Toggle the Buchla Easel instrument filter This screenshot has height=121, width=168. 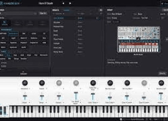pos(13,34)
